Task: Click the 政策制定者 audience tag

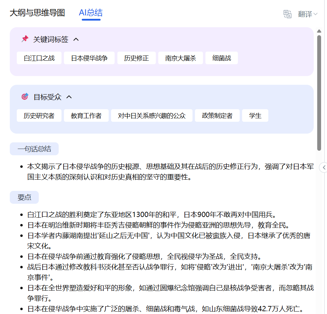Action: 217,115
